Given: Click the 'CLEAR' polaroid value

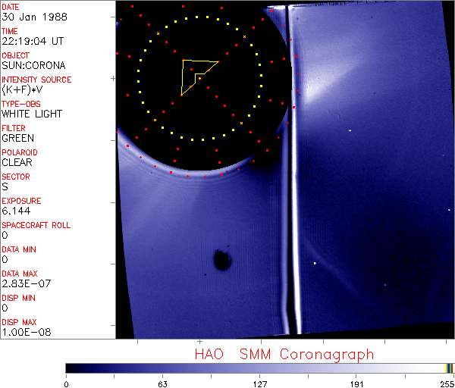Looking at the screenshot, I should click(x=17, y=163).
